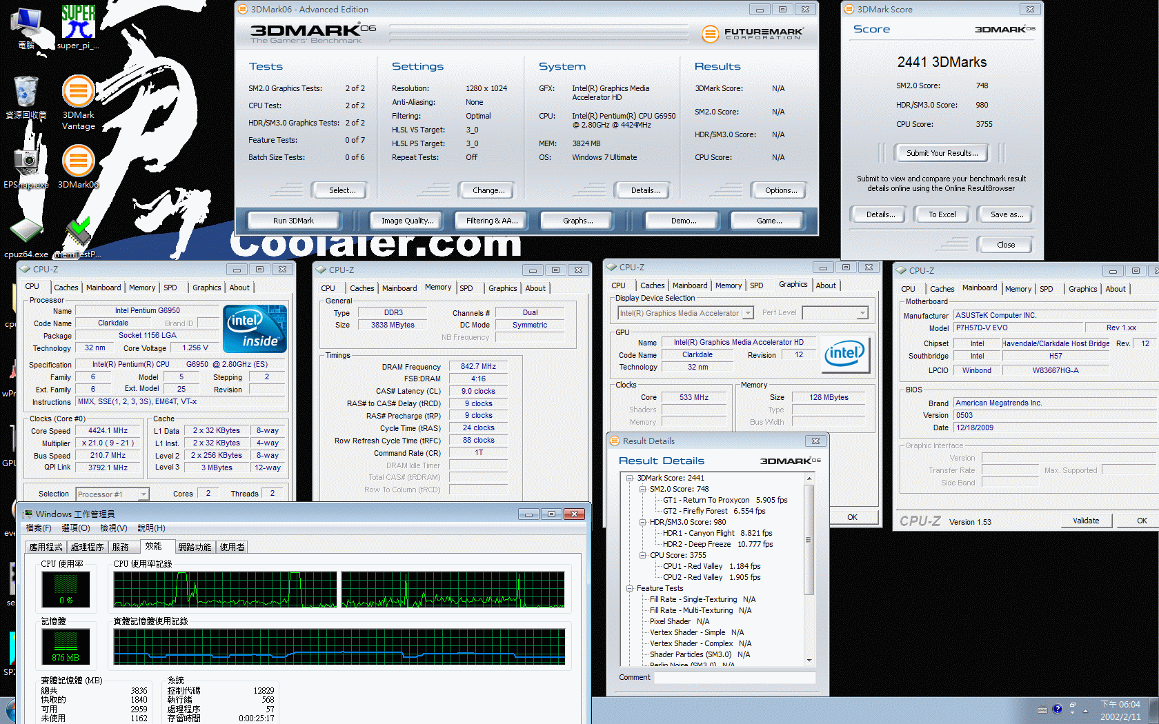
Task: Click the To Excel button
Action: [x=942, y=214]
